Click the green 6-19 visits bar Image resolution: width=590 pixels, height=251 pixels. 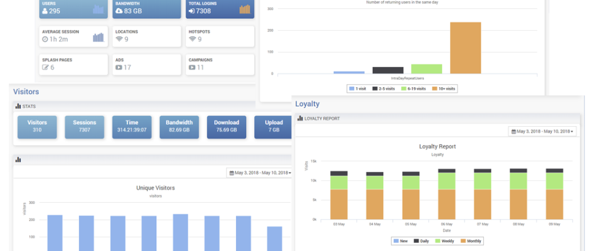pyautogui.click(x=426, y=69)
